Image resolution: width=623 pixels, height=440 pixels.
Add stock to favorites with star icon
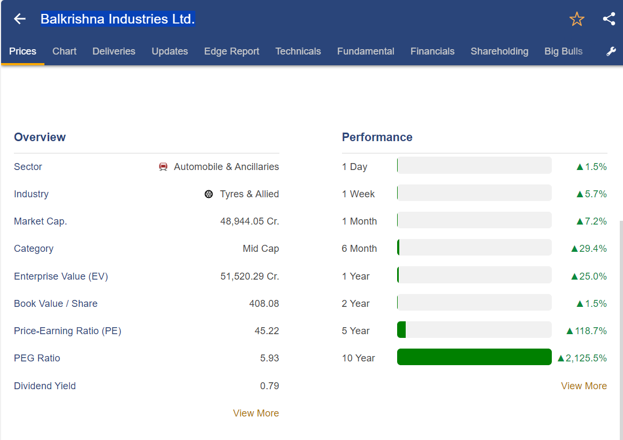tap(576, 19)
